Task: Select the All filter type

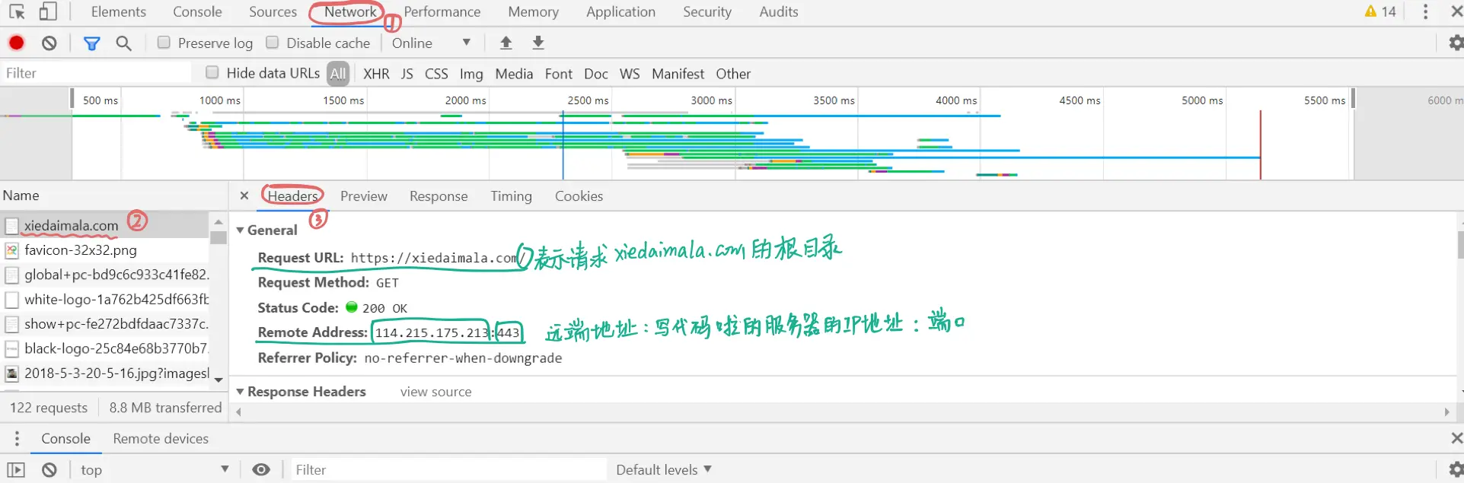Action: 338,74
